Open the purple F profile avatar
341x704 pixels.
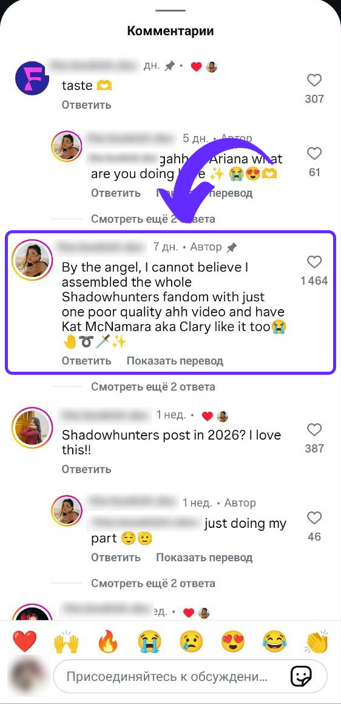coord(32,78)
